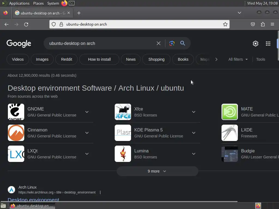The width and height of the screenshot is (279, 209).
Task: Expand the GNOME entry chevron
Action: 87,112
